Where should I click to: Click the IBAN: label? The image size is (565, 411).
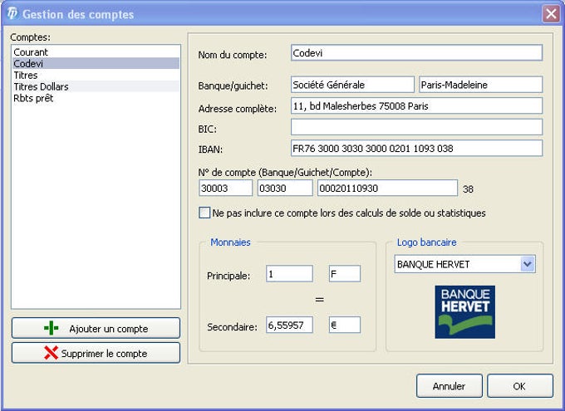point(210,149)
